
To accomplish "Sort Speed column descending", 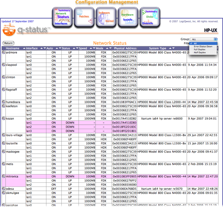I will 94,48.
